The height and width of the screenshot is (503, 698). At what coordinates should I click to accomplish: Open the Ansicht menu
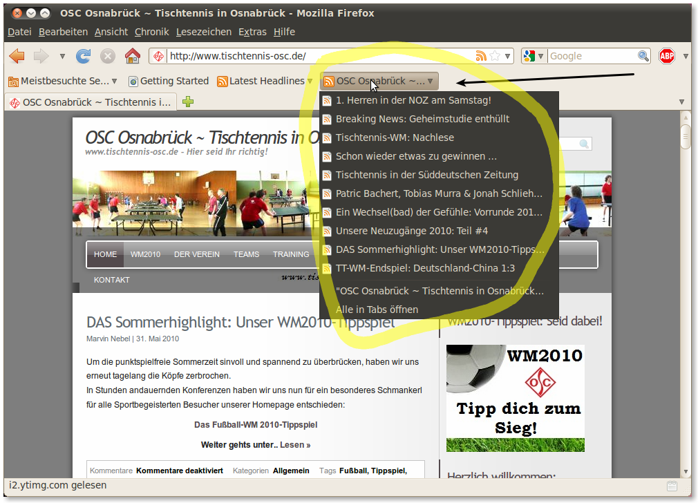111,32
